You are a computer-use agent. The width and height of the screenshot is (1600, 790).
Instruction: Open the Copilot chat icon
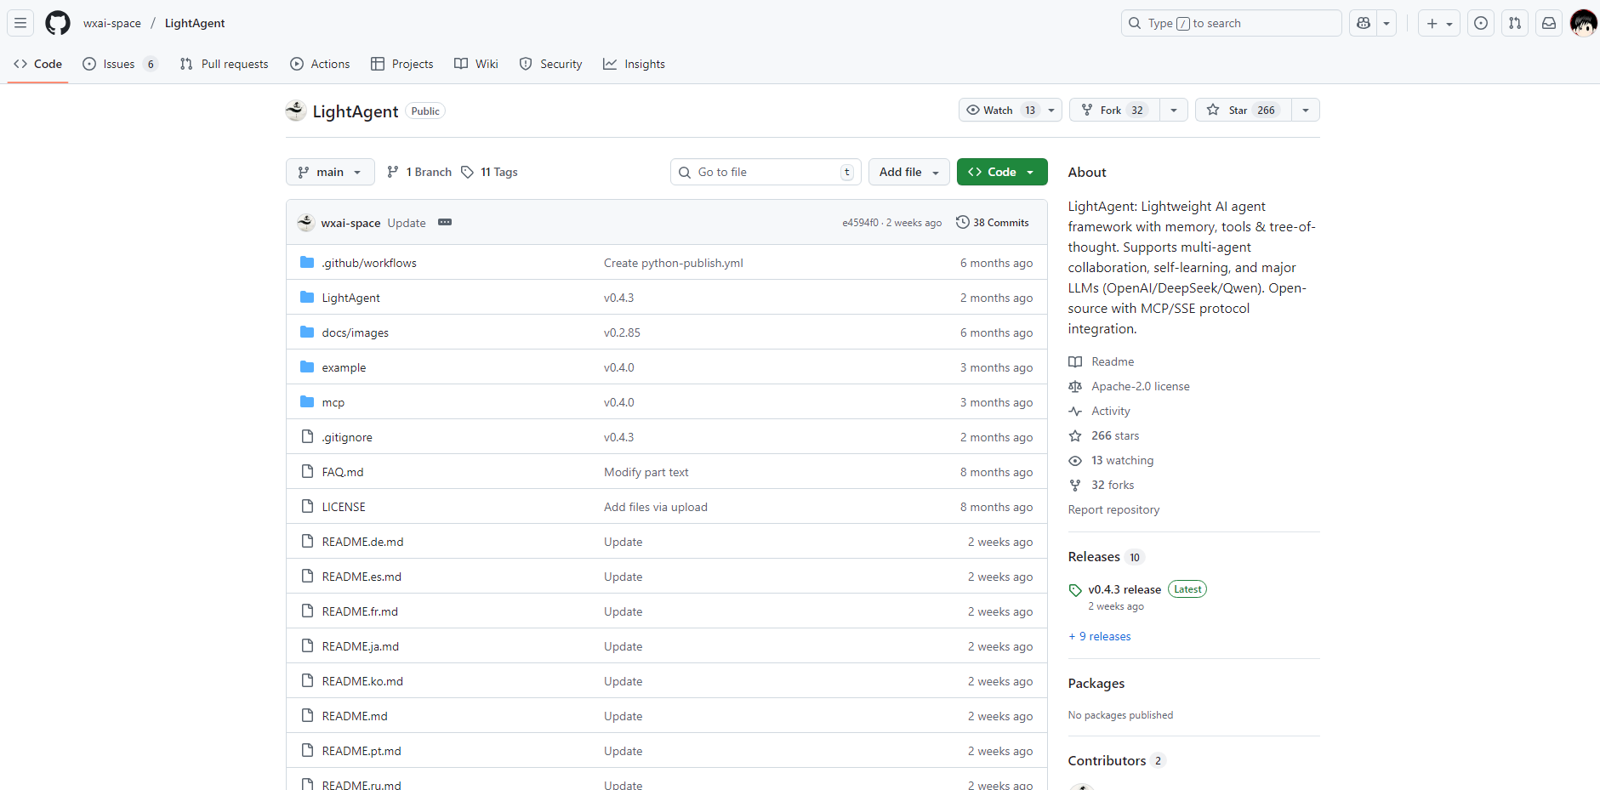click(1364, 23)
